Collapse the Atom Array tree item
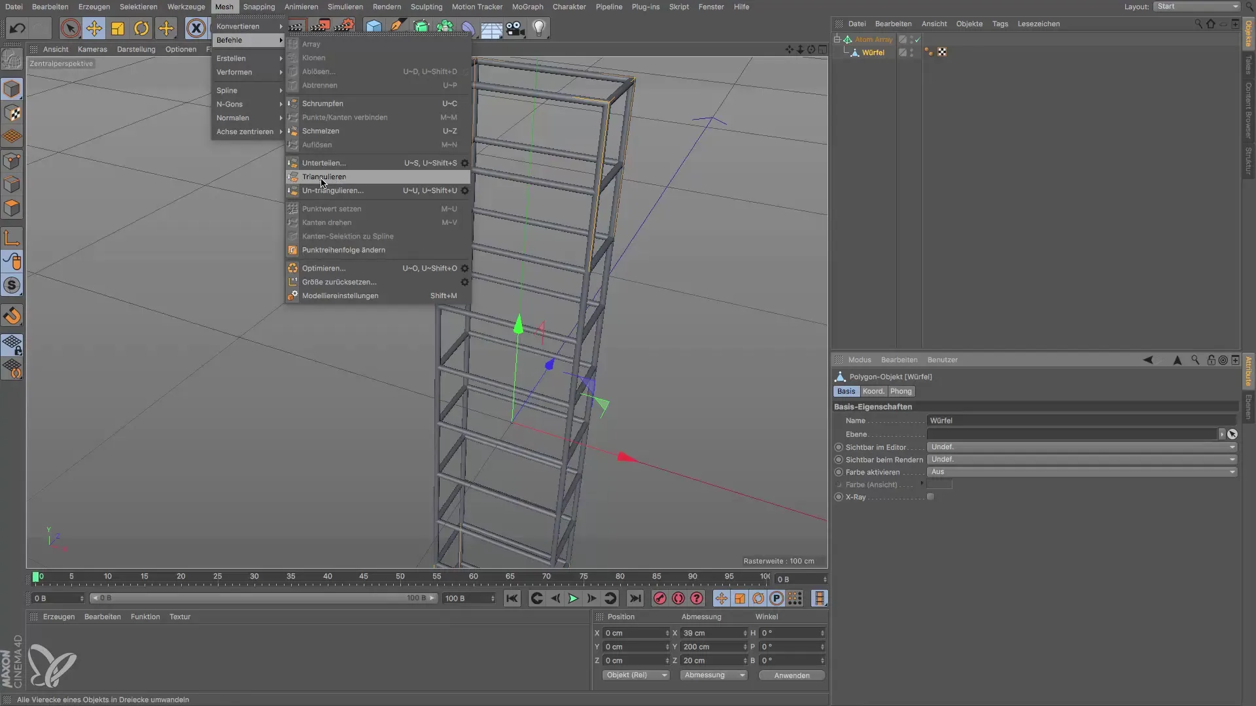Viewport: 1256px width, 706px height. [x=837, y=39]
